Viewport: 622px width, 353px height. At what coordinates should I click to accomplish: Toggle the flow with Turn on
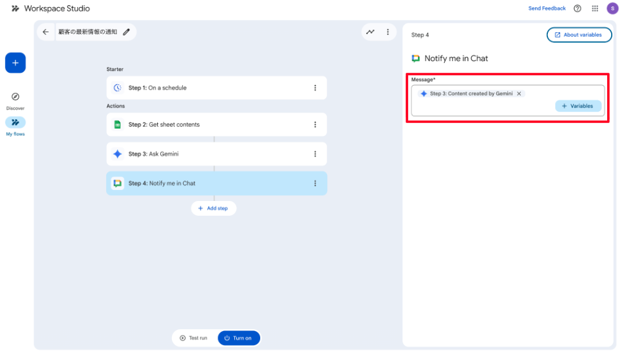[x=238, y=338]
